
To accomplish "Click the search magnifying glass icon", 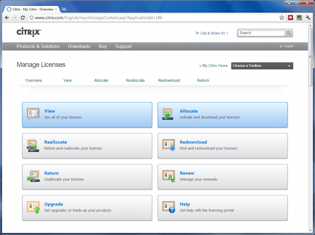I will [x=289, y=33].
